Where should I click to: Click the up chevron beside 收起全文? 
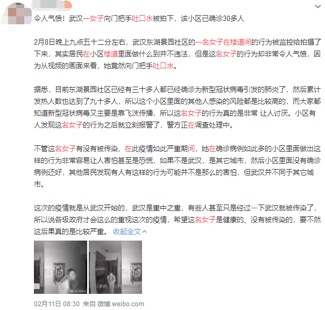pyautogui.click(x=144, y=231)
